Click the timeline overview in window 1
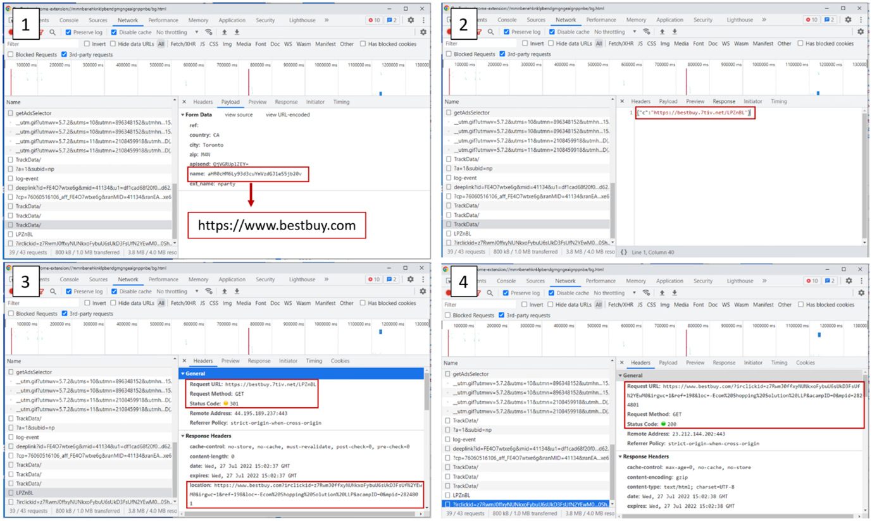 point(218,78)
